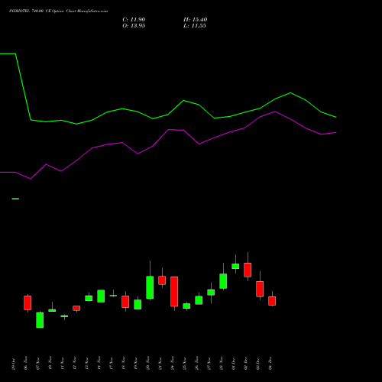Click the 10 Nov date axis label
This screenshot has height=382, width=382.
[x=50, y=364]
